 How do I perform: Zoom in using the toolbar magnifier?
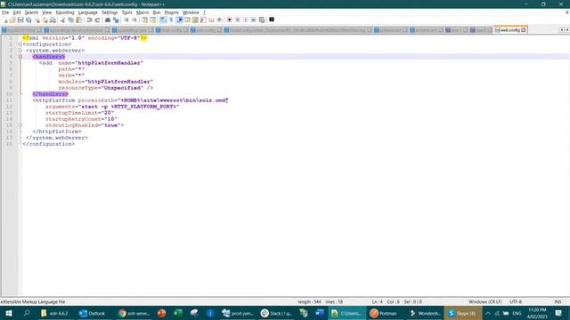click(126, 20)
